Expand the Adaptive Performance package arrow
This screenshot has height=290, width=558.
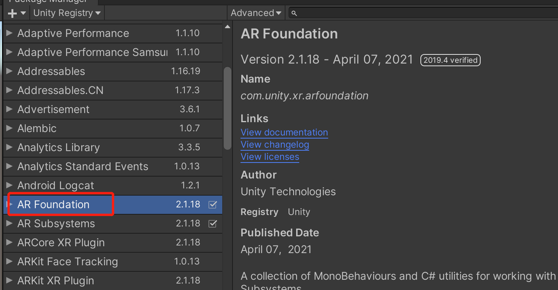coord(10,33)
